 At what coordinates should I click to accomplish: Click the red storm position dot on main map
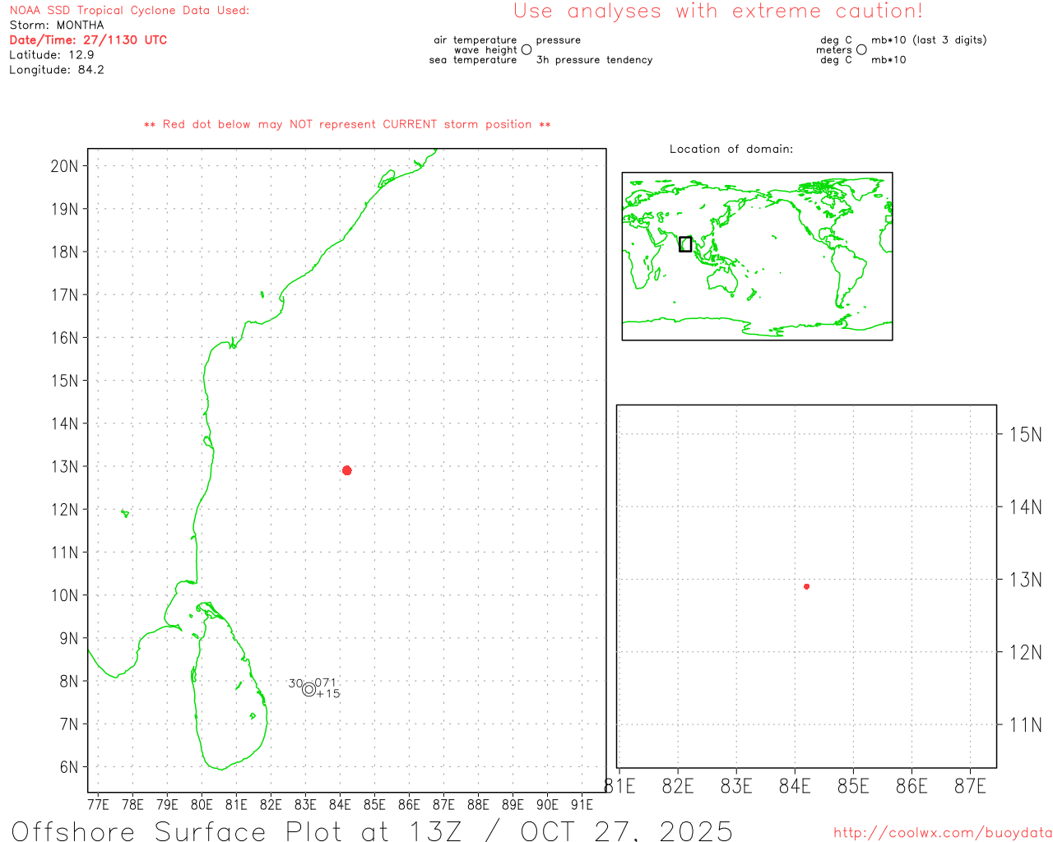[347, 470]
